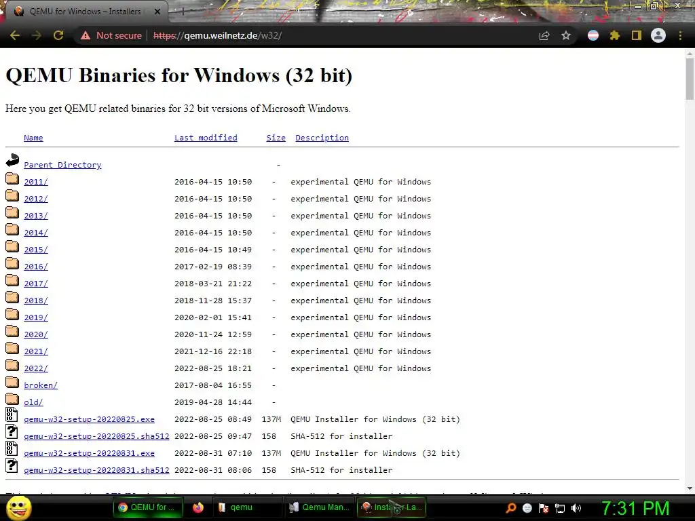Click the folder icon beside 2011/

(x=12, y=178)
